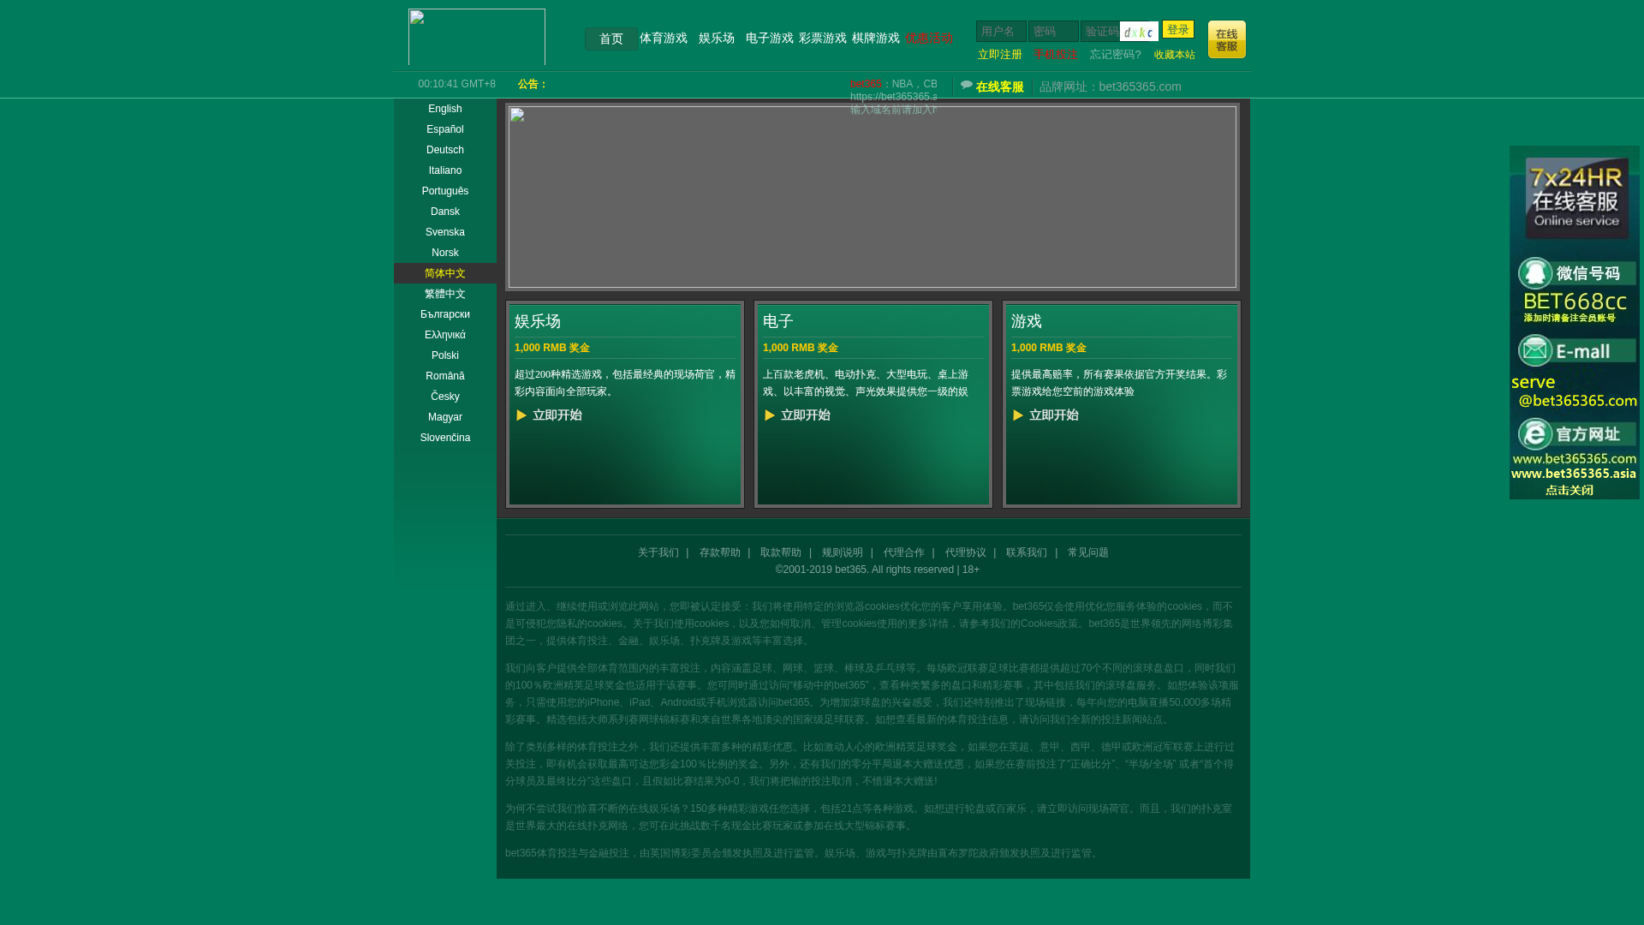This screenshot has width=1644, height=925.
Task: Focus the 密码 password field
Action: coord(1053,32)
